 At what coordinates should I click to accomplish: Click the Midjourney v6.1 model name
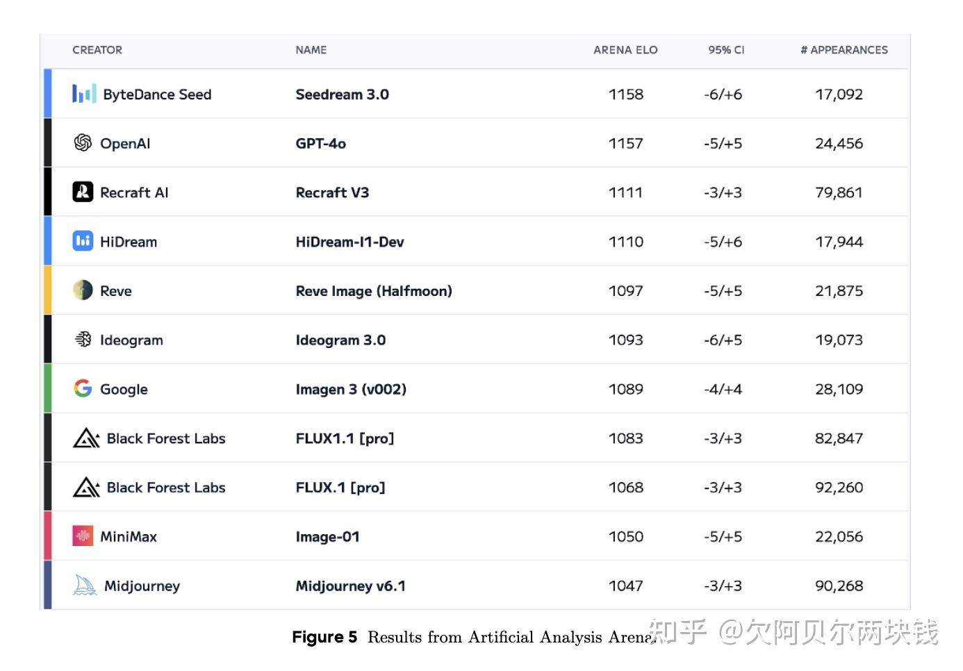(x=350, y=586)
